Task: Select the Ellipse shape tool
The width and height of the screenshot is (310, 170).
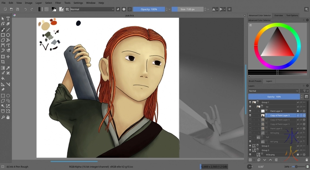Action: [8, 35]
